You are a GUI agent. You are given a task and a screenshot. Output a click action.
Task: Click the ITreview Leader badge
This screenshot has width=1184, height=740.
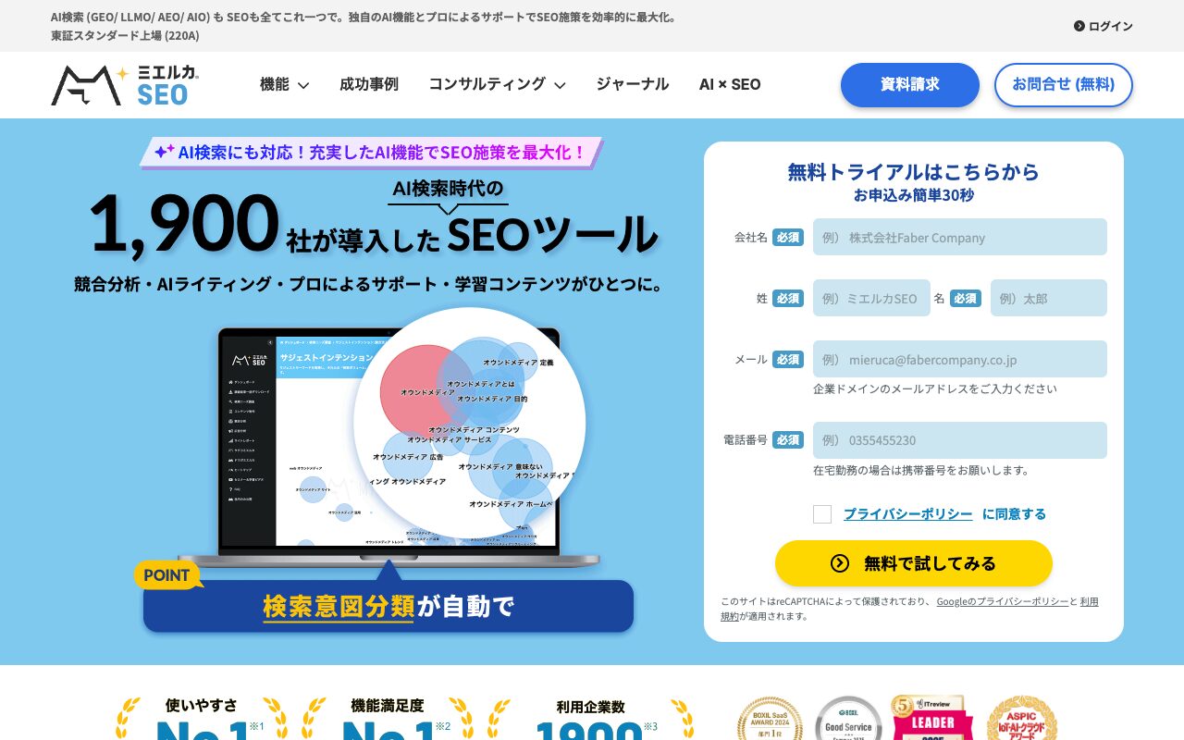pos(931,718)
